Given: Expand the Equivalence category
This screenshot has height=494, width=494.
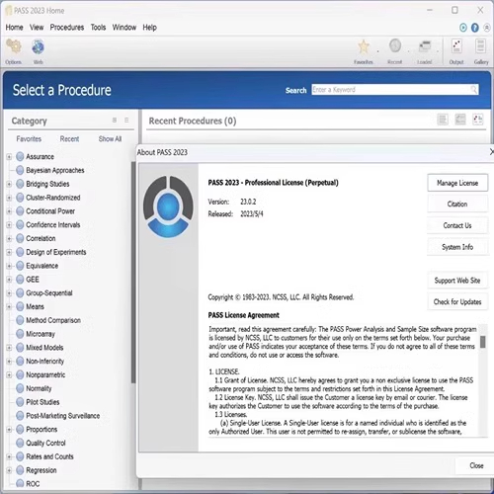Looking at the screenshot, I should coord(9,266).
